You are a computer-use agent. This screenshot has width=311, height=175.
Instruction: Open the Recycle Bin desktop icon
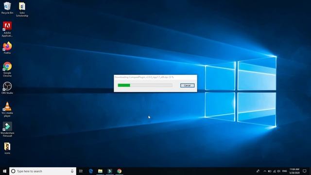click(x=7, y=8)
